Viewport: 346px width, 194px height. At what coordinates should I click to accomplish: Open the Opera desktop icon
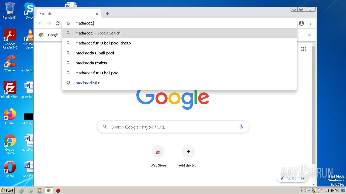(x=10, y=169)
